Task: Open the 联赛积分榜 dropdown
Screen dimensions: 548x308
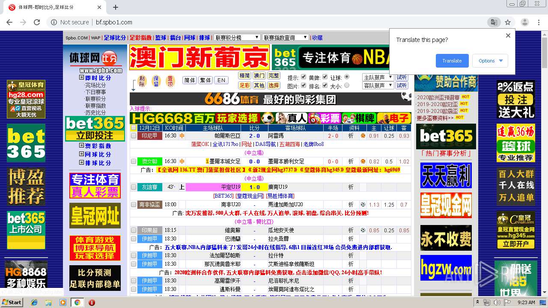Action: 237,38
